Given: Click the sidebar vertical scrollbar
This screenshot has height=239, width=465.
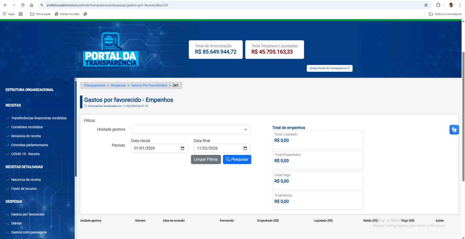Looking at the screenshot, I should click(76, 128).
